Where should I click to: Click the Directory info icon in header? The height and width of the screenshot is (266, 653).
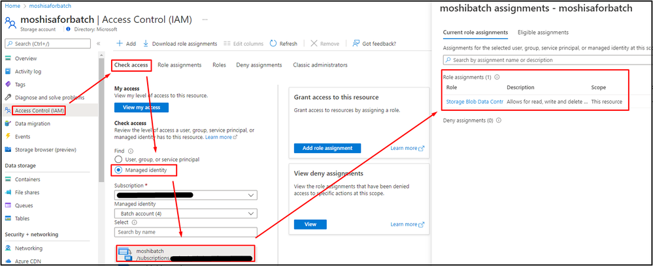(68, 29)
